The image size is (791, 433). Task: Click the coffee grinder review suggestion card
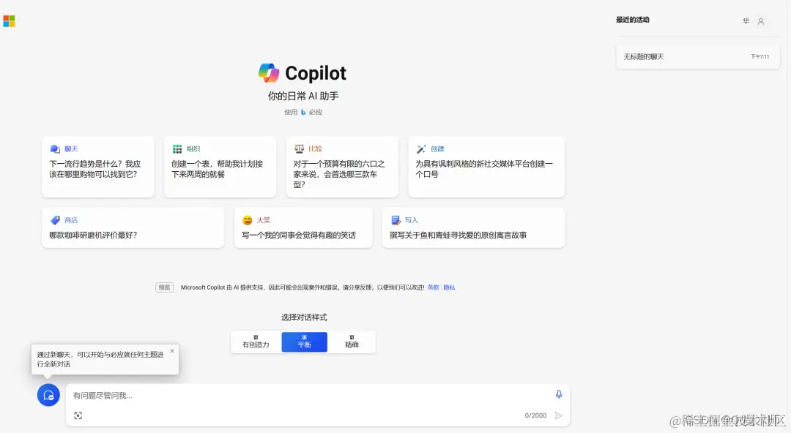click(133, 227)
